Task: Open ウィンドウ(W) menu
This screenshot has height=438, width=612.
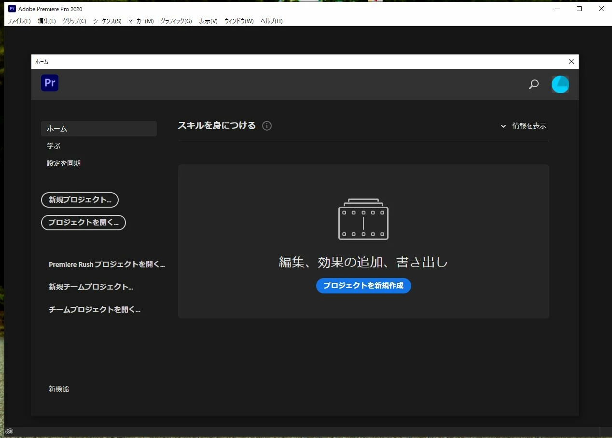Action: (x=239, y=21)
